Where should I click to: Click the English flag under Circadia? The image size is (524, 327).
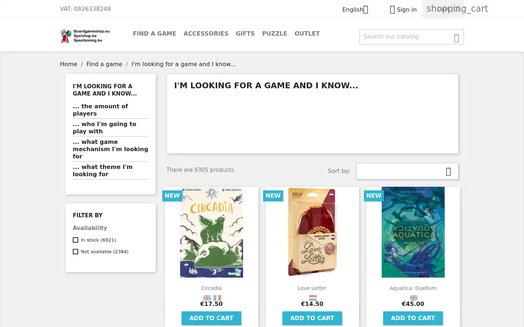[x=207, y=298]
